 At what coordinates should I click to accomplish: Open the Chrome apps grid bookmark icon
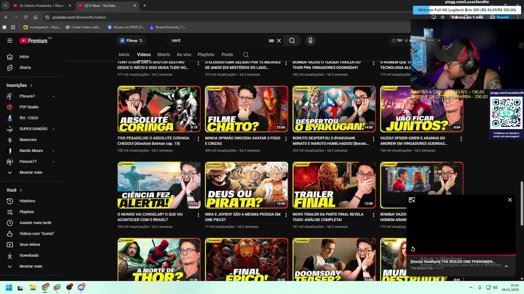tap(13, 27)
